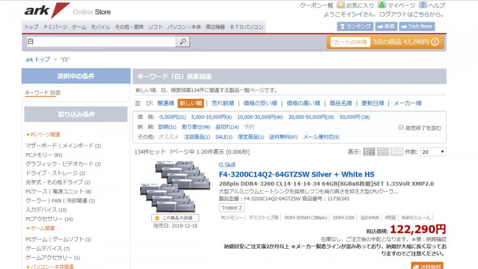Image resolution: width=478 pixels, height=269 pixels.
Task: Sort by 関連順
Action: [166, 103]
